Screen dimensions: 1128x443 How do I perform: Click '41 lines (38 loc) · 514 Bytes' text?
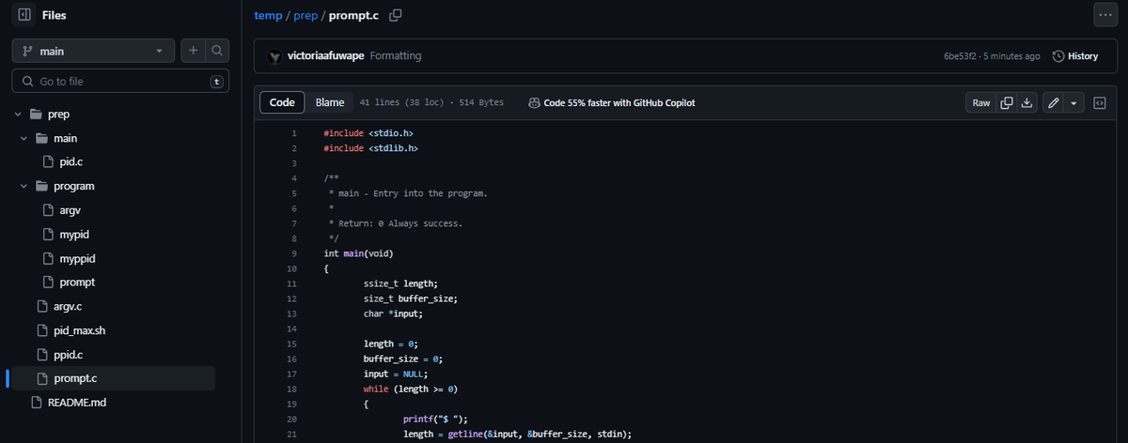tap(431, 102)
